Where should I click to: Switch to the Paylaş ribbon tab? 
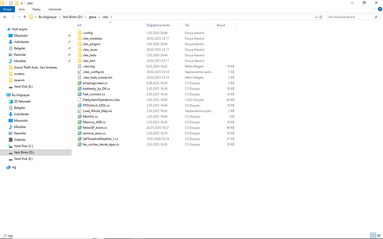point(36,9)
